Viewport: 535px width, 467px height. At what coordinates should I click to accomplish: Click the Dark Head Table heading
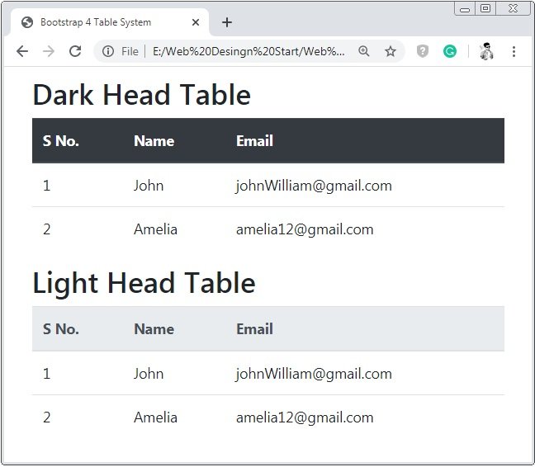(142, 95)
